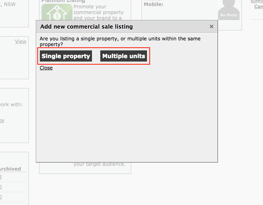Screen dimensions: 263x205
Task: Click the 'Promote your commercial property' text
Action: point(99,9)
